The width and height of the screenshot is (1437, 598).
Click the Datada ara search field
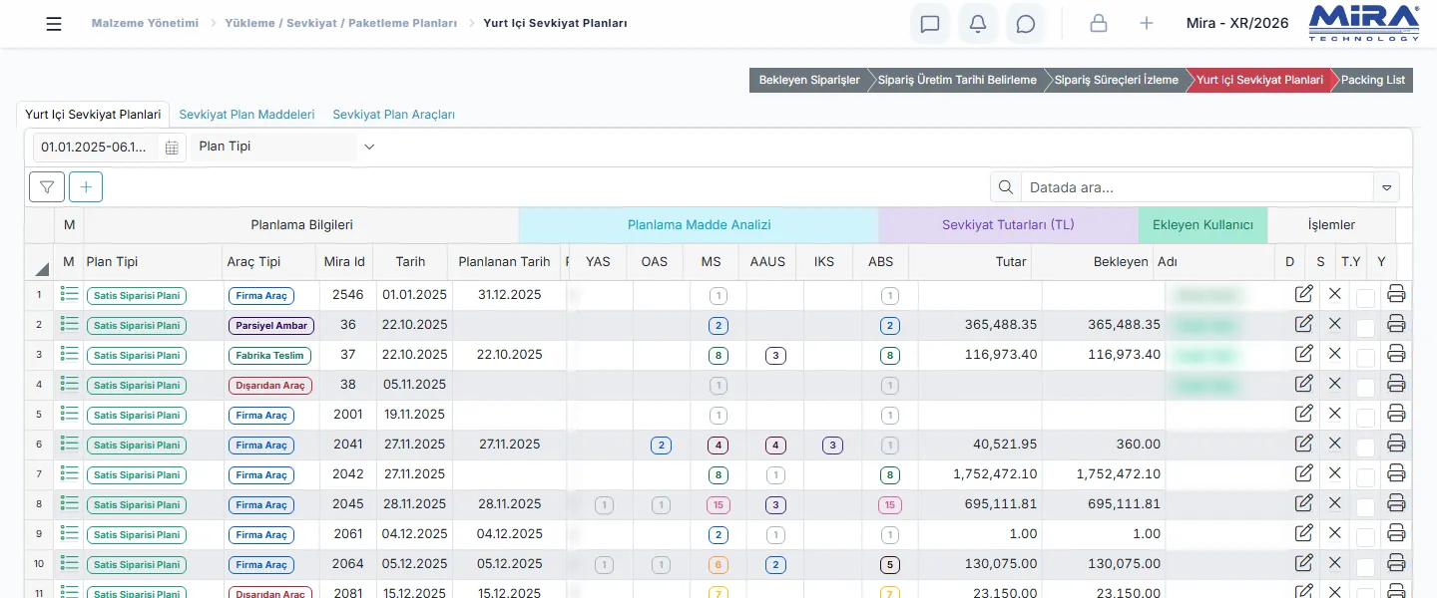click(1197, 187)
